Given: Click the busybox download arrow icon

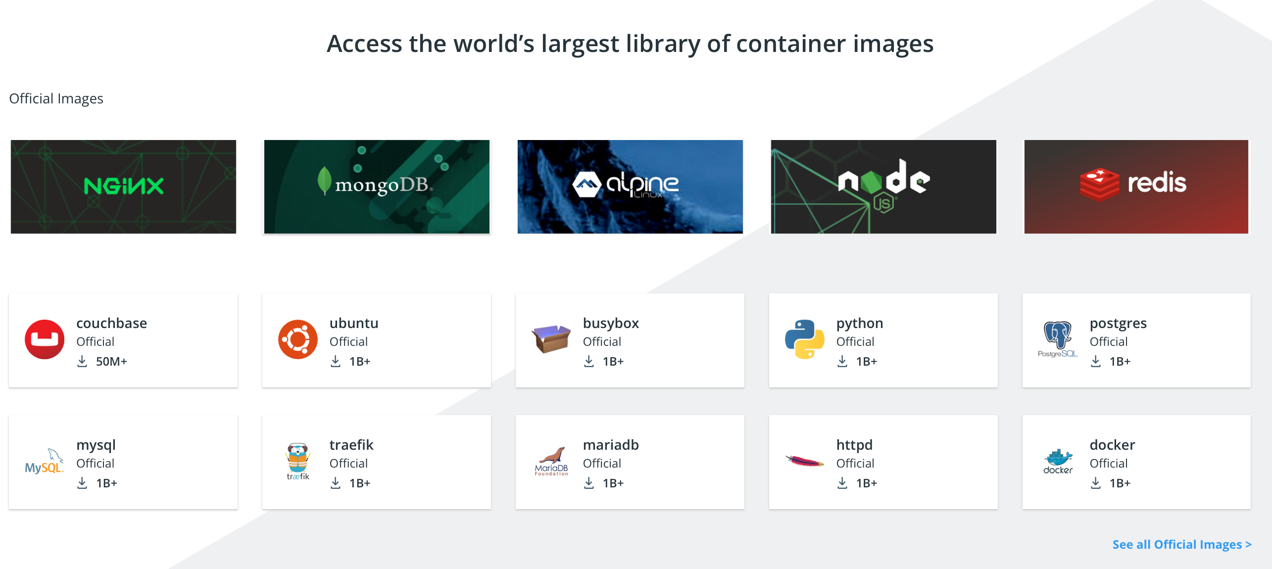Looking at the screenshot, I should click(589, 362).
